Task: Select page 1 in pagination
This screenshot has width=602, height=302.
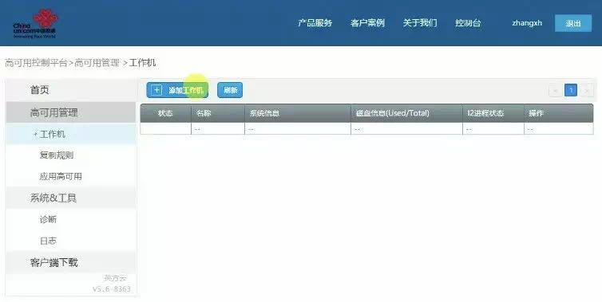Action: tap(571, 91)
